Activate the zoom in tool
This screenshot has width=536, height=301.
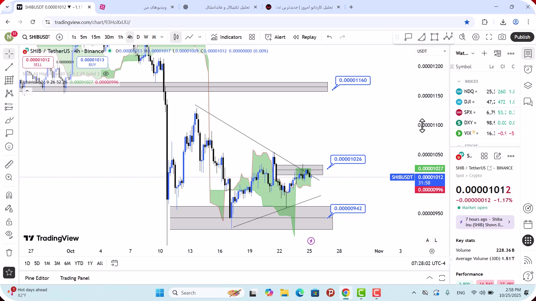(9, 177)
